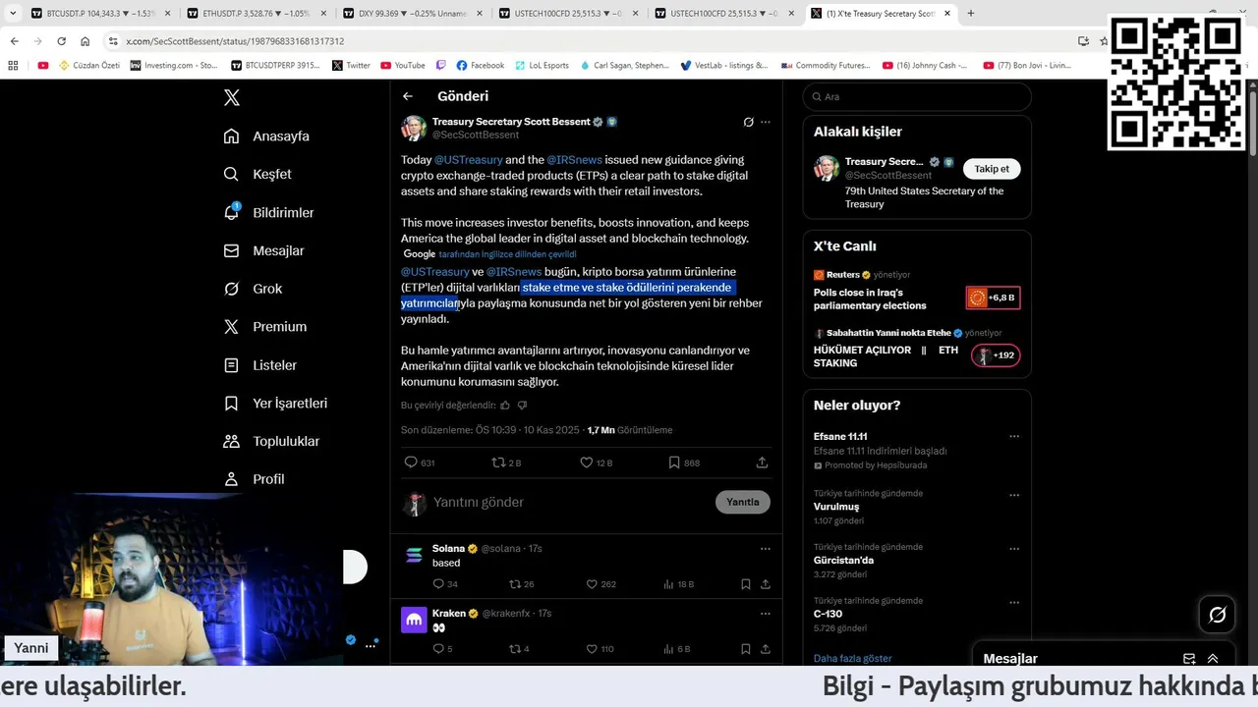Open the Vurulmuş trending topic
The height and width of the screenshot is (707, 1258).
tap(836, 507)
